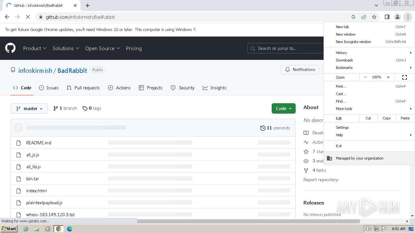Open Windows Explorer folder in taskbar
This screenshot has width=415, height=233.
coord(37,229)
